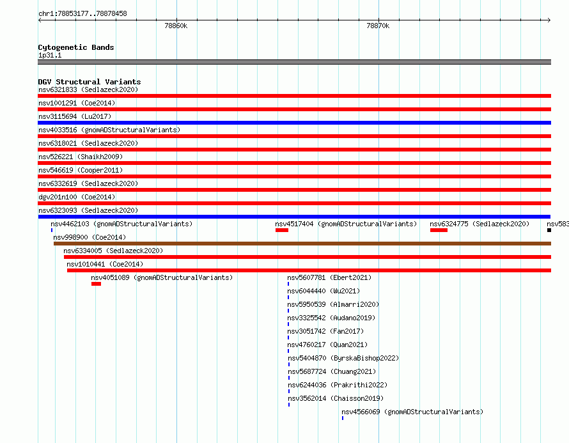Click the nsv546619 (Cooper2011) label
Screen dimensions: 569x443
coord(81,170)
